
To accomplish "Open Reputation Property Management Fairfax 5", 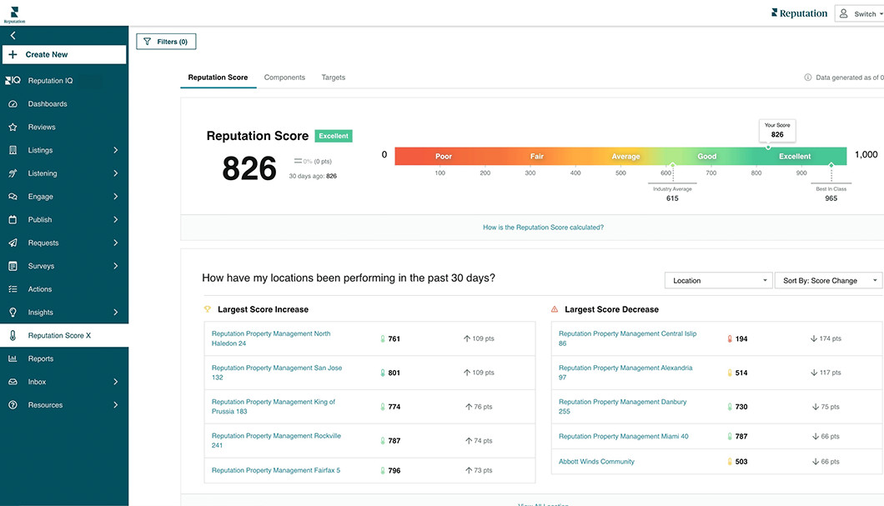I will [x=276, y=470].
